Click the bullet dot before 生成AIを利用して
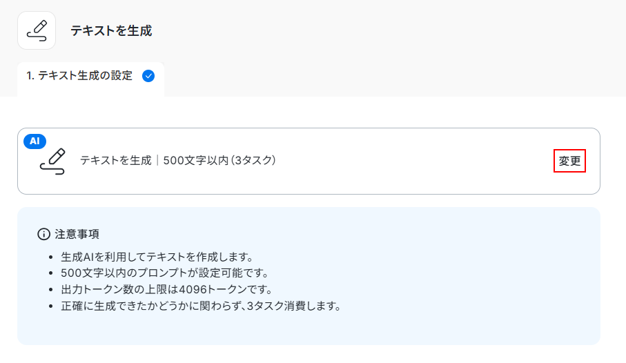This screenshot has width=626, height=363. (x=51, y=257)
